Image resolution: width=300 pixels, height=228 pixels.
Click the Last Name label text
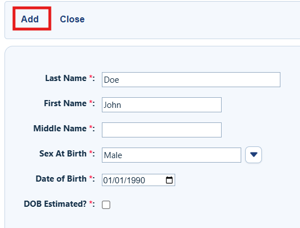[66, 78]
